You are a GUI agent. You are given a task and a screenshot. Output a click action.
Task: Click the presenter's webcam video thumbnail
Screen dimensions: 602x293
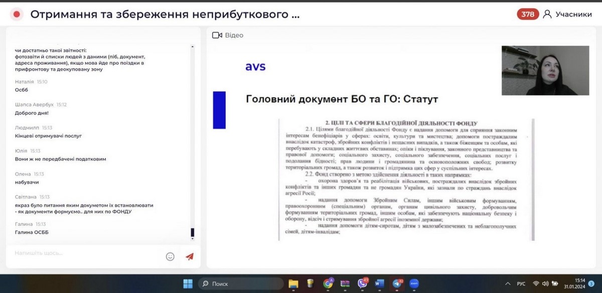pos(545,71)
